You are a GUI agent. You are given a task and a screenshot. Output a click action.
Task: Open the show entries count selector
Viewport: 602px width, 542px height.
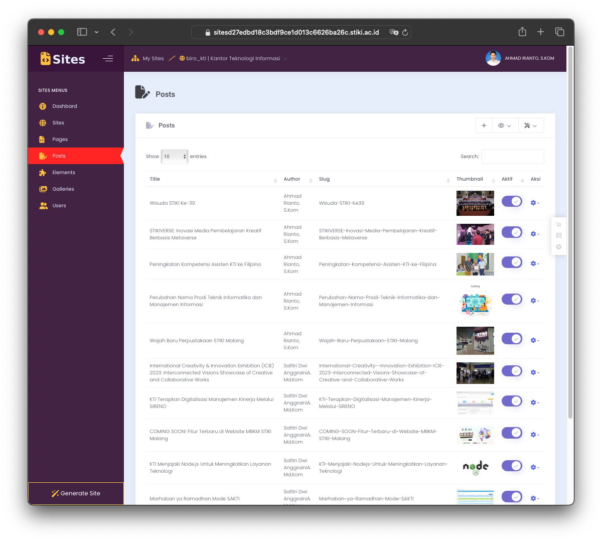tap(174, 157)
